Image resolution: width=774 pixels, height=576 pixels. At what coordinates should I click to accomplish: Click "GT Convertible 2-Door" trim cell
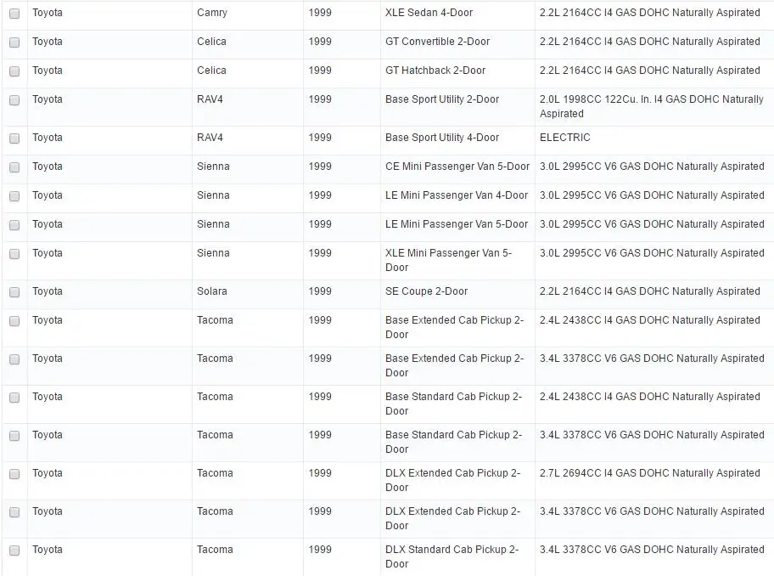click(437, 42)
